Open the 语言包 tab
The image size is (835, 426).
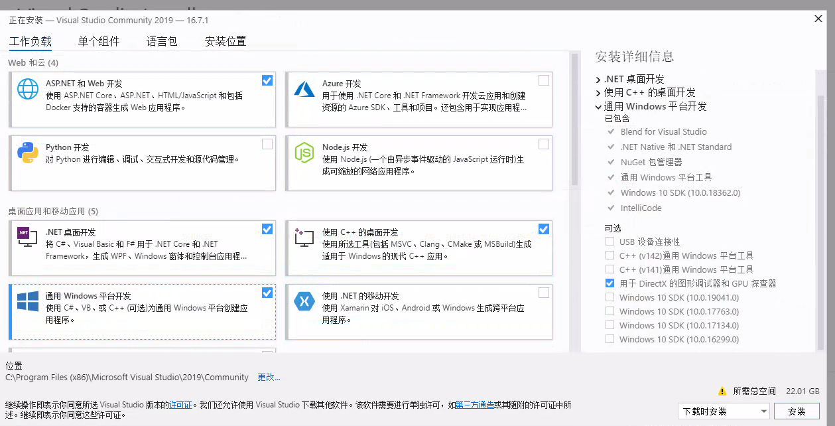pyautogui.click(x=162, y=41)
